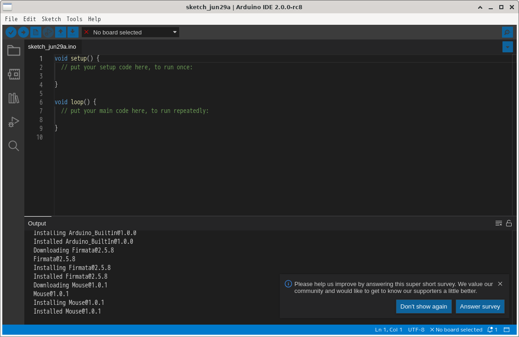Save the sketch with the down-arrow icon
This screenshot has height=337, width=519.
pyautogui.click(x=73, y=32)
